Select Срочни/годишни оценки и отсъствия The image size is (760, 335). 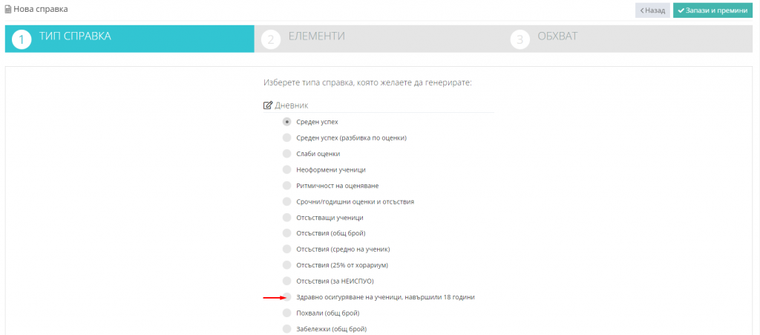pos(287,201)
